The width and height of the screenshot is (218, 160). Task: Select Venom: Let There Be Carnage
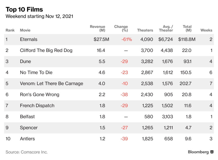pyautogui.click(x=51, y=84)
